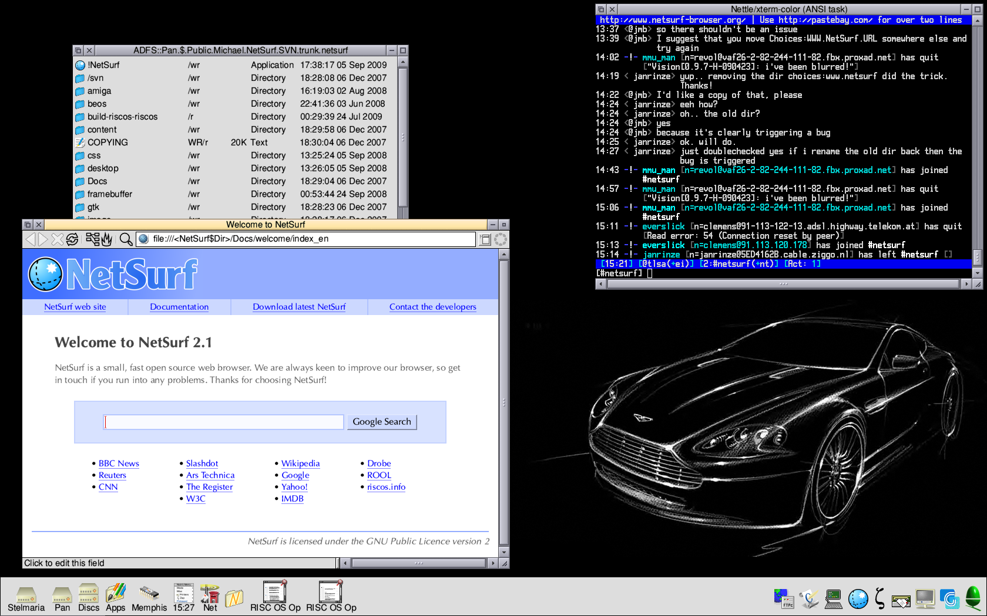Click scroll down arrow in NetSurf window

503,553
